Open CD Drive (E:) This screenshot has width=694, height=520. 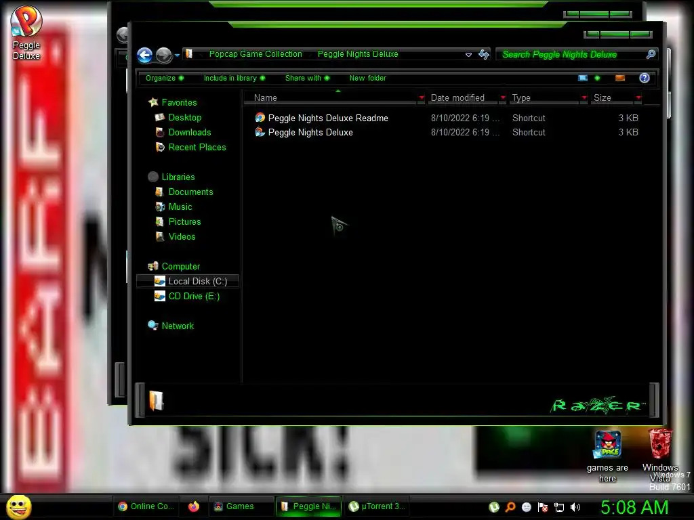click(x=194, y=297)
